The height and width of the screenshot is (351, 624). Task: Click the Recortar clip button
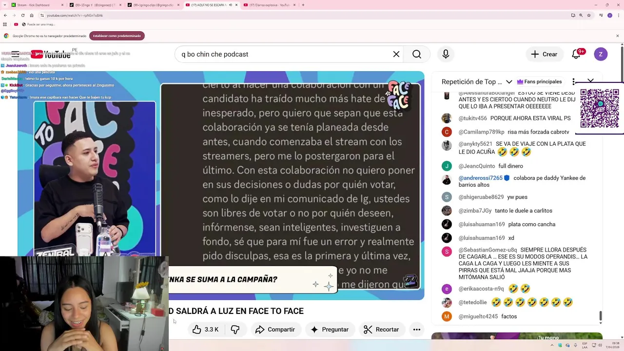(x=382, y=330)
